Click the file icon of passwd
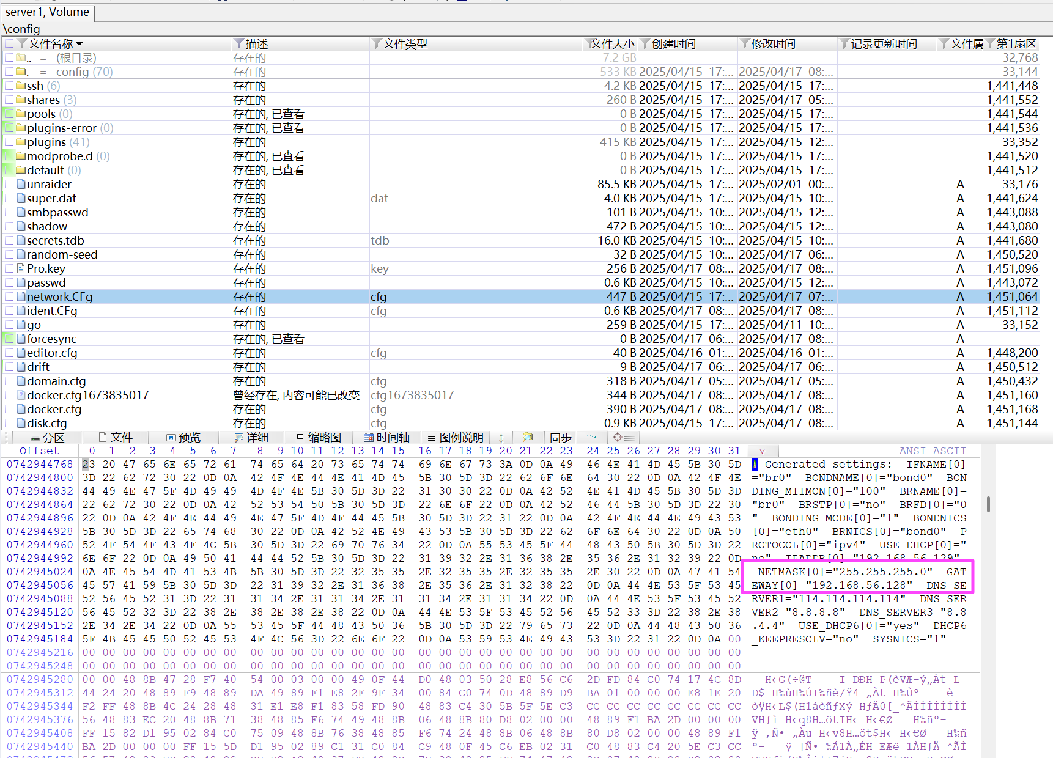 pyautogui.click(x=21, y=282)
